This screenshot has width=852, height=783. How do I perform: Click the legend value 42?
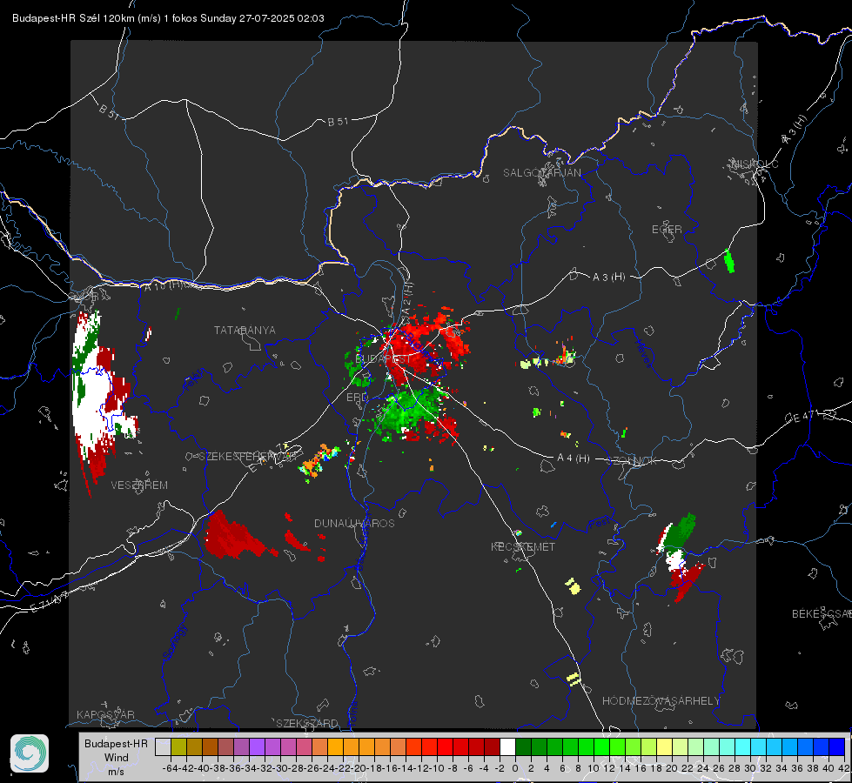(844, 768)
